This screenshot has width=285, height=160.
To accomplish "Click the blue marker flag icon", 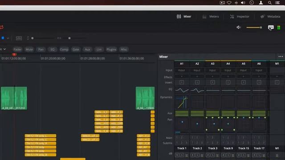I will coord(3,38).
